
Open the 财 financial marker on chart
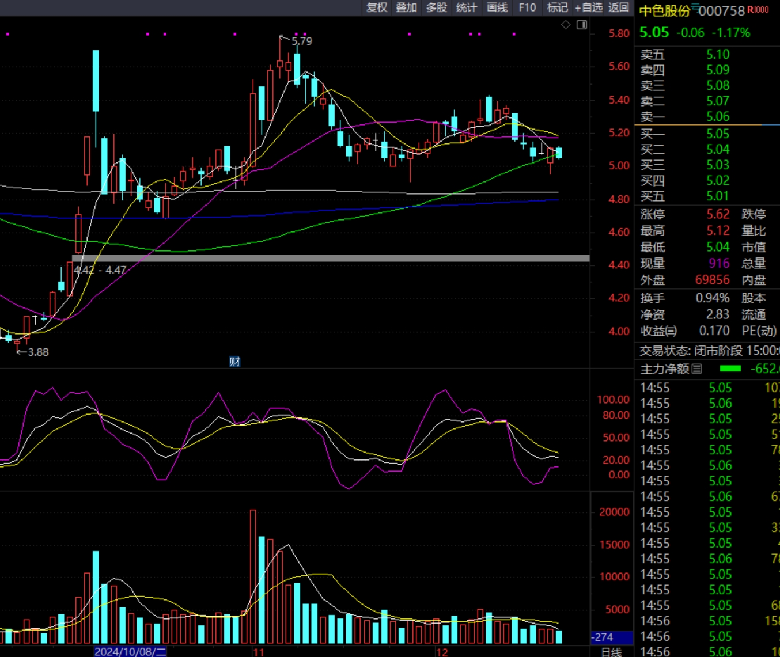pos(234,362)
